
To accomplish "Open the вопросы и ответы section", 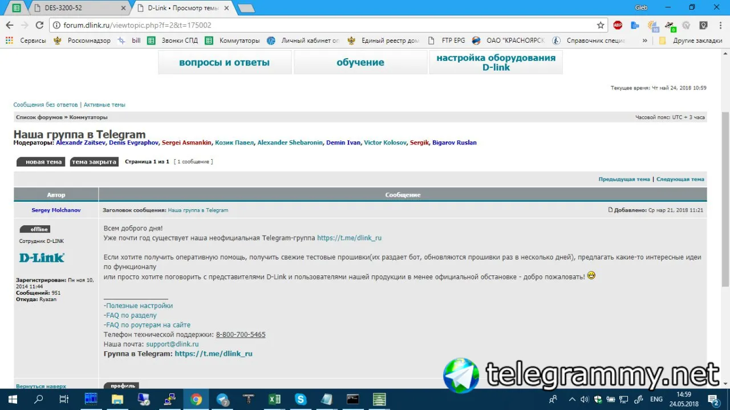I will coord(224,63).
